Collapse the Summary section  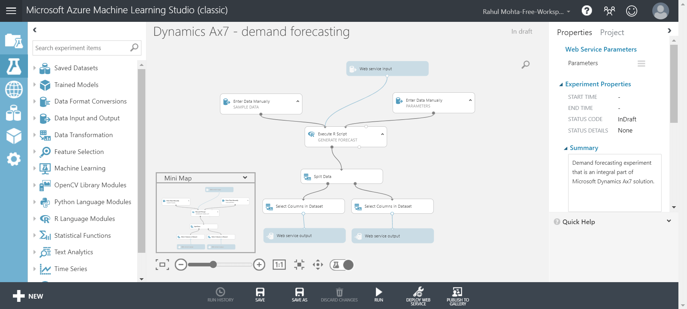coord(566,148)
